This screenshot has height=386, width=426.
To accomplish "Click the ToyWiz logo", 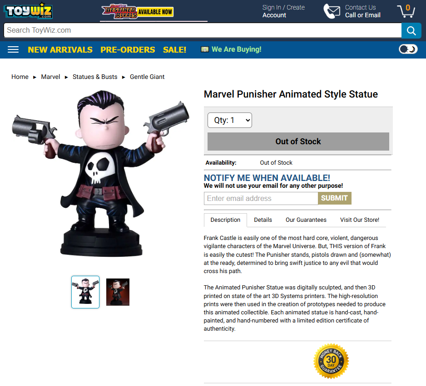I will coord(28,11).
